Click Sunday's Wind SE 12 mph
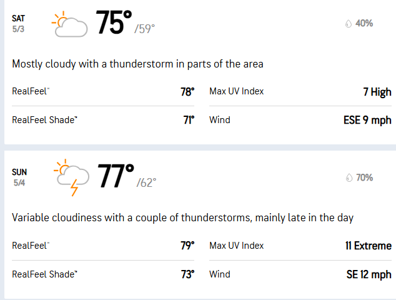The height and width of the screenshot is (300, 396). pyautogui.click(x=300, y=274)
